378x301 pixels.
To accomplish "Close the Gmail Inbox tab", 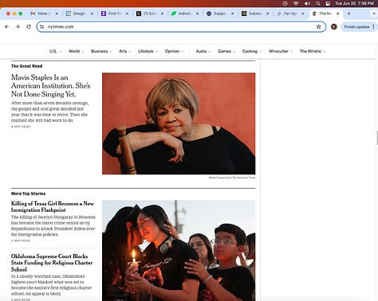I will pos(57,14).
